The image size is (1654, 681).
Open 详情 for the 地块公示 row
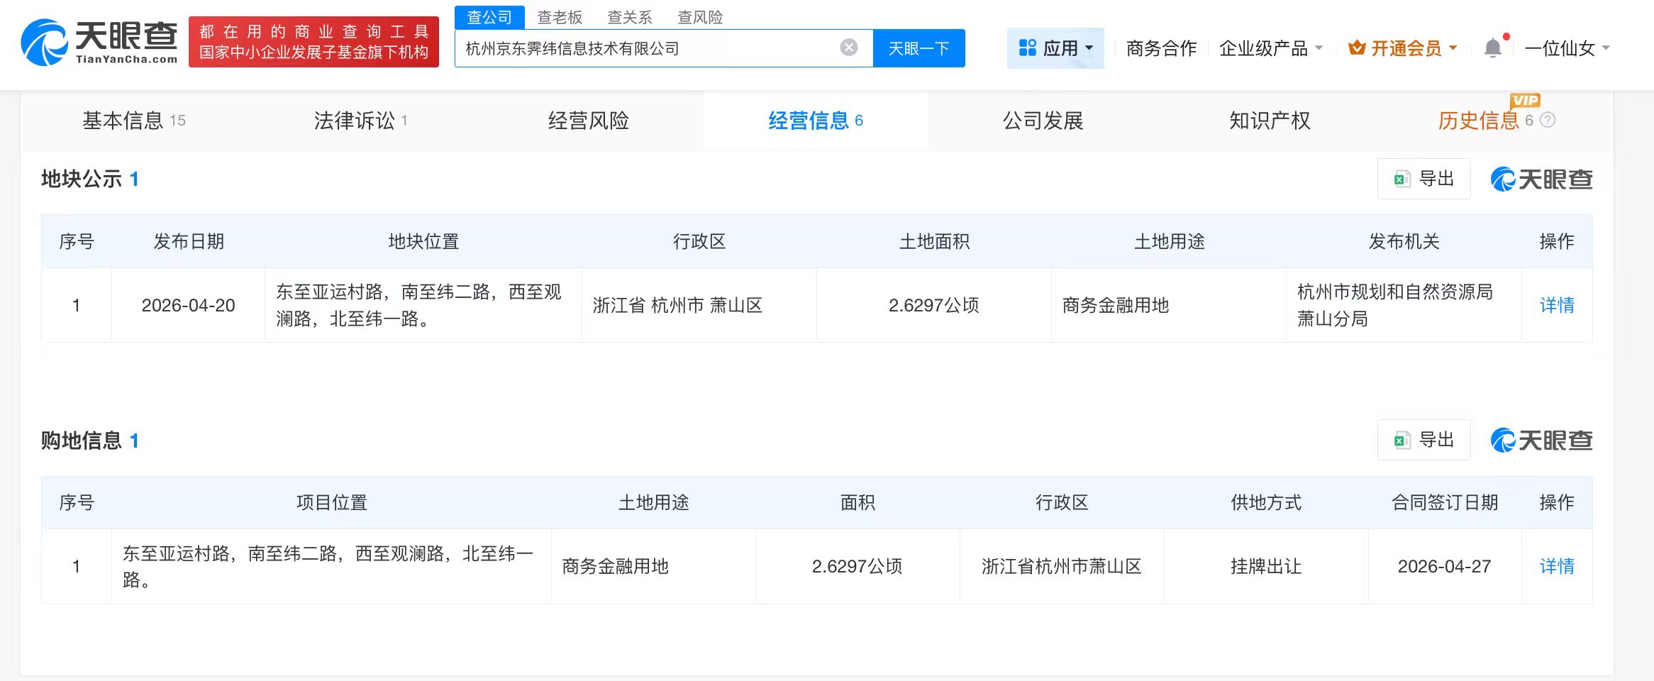point(1557,306)
